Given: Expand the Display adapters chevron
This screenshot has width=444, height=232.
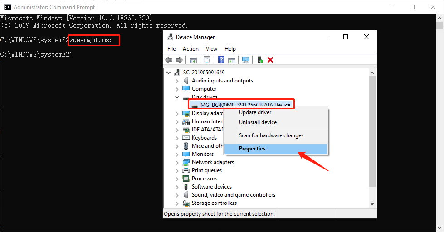Looking at the screenshot, I should coord(177,114).
